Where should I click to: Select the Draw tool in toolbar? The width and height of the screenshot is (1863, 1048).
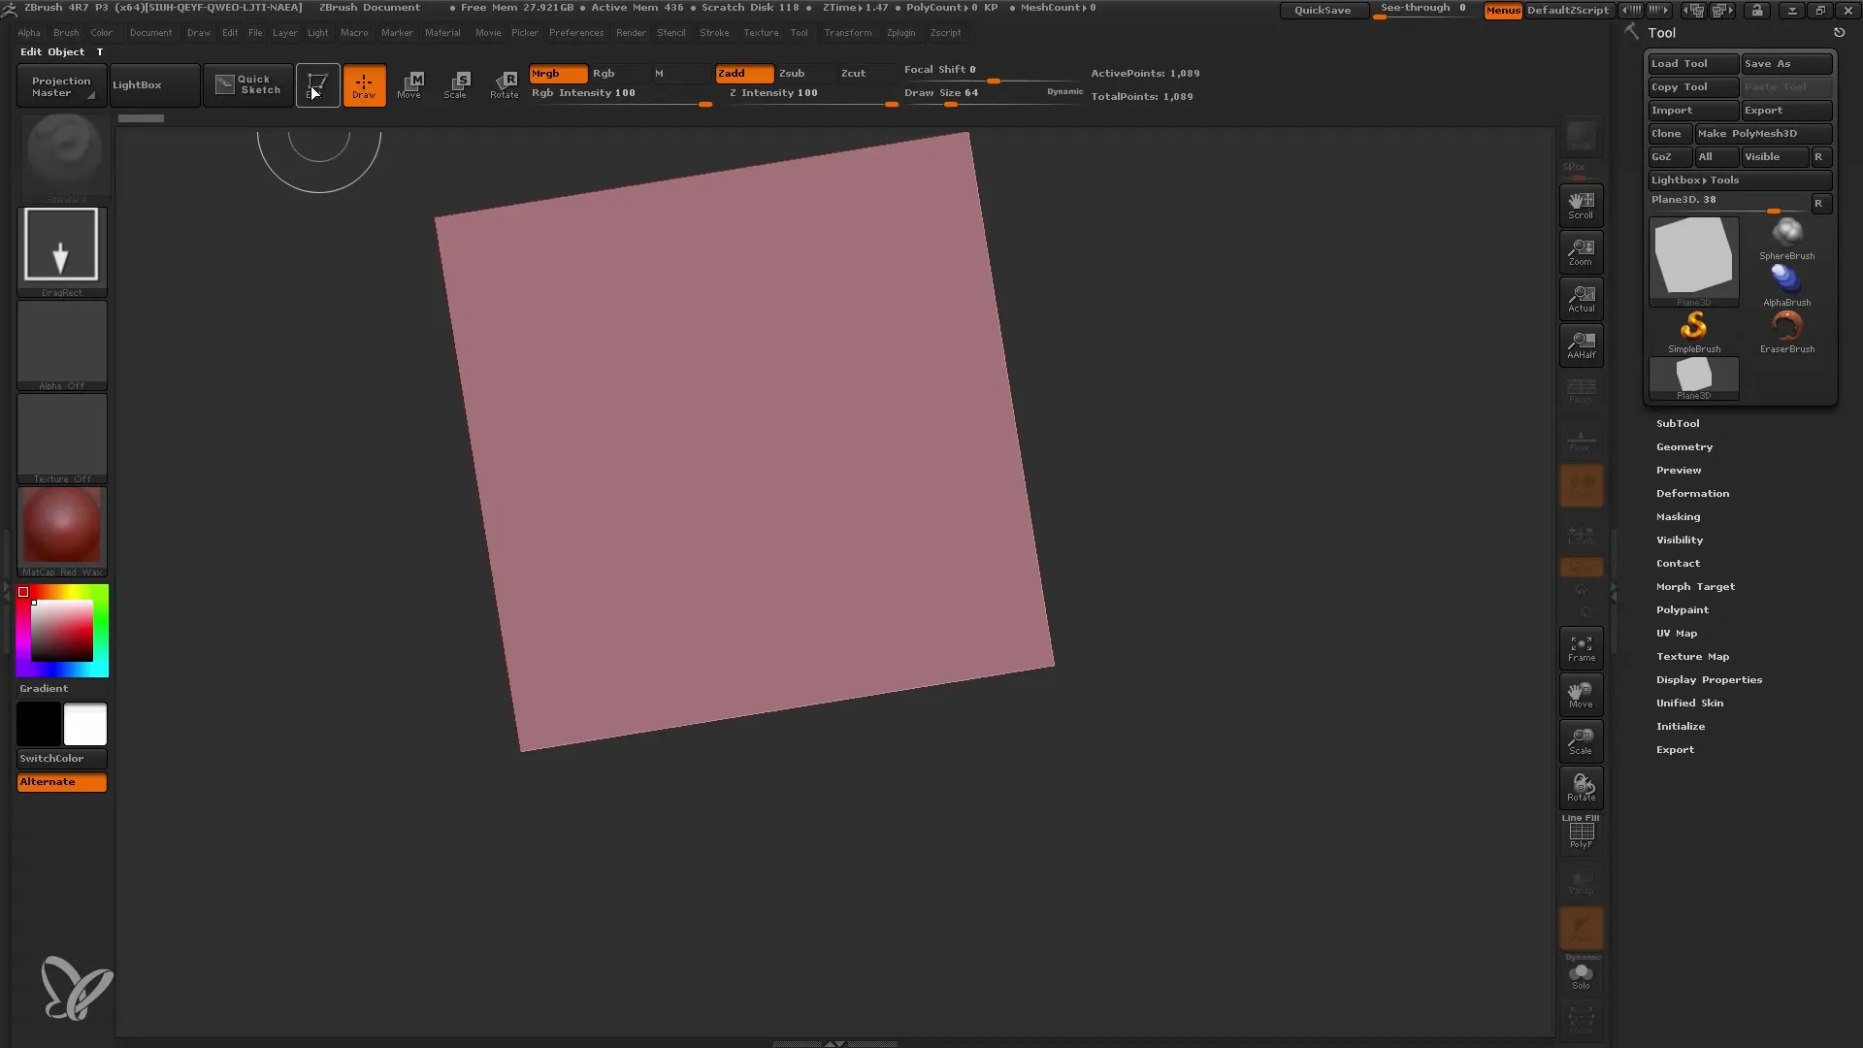pyautogui.click(x=364, y=84)
